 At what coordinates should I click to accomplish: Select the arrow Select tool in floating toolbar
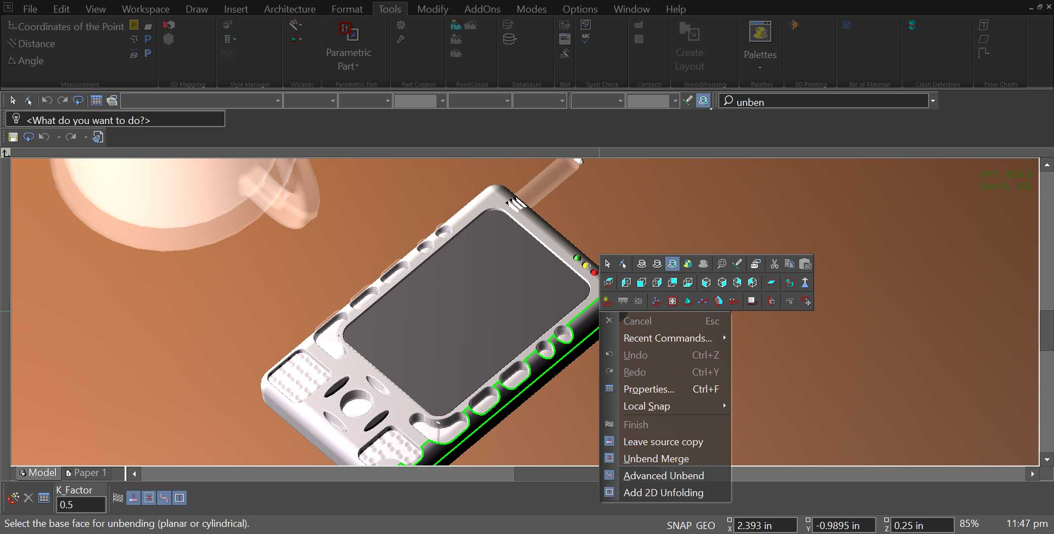[x=608, y=264]
